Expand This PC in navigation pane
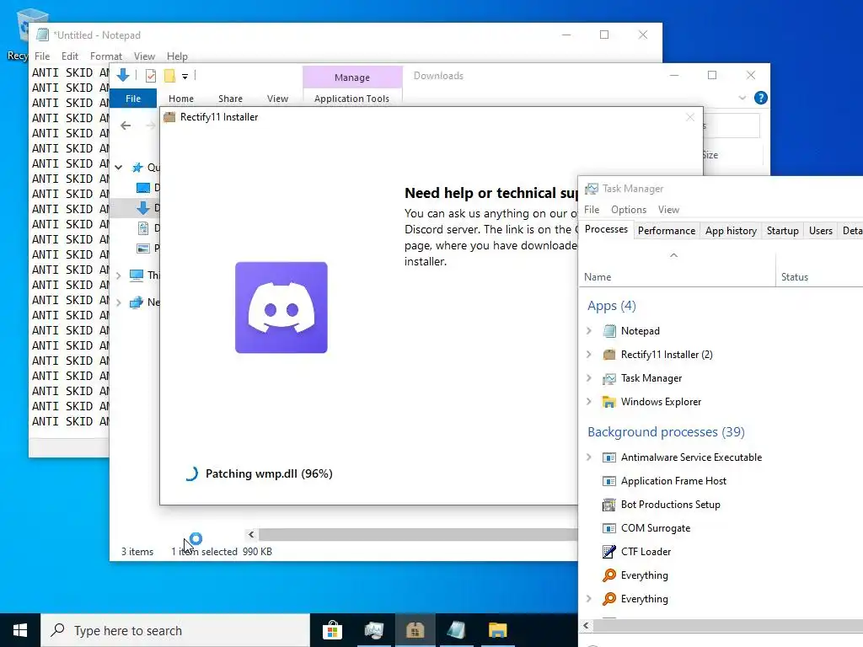 (118, 275)
